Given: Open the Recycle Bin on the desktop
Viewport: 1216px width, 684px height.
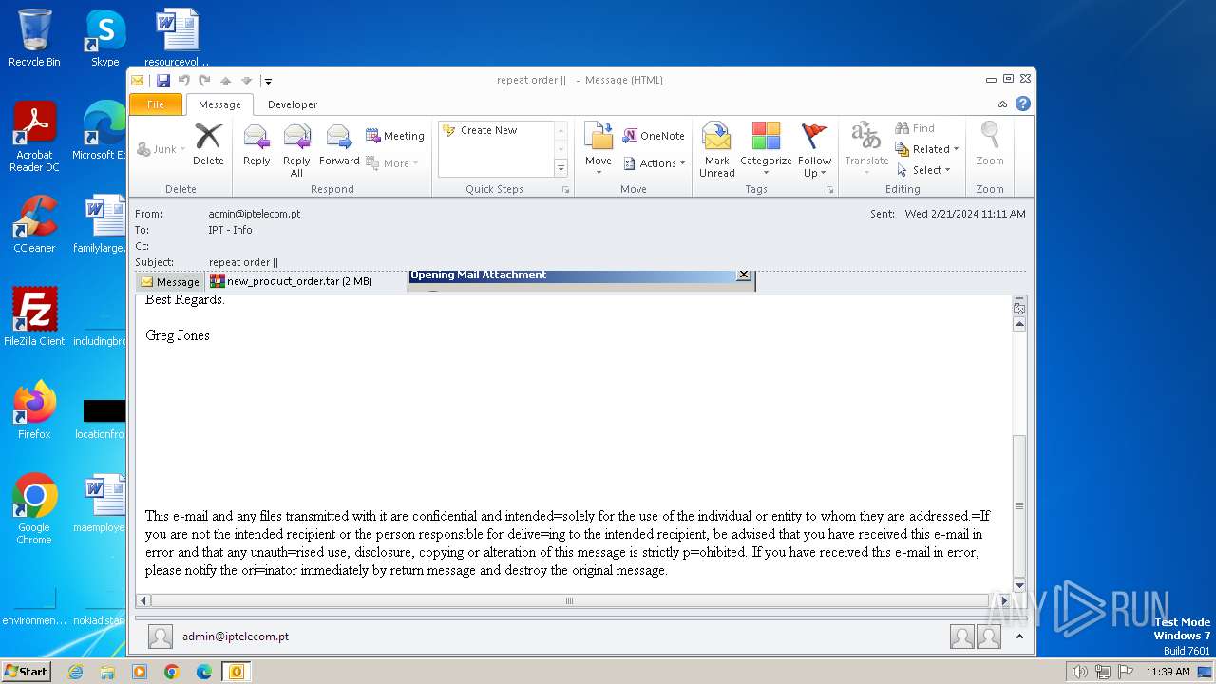Looking at the screenshot, I should [x=34, y=38].
